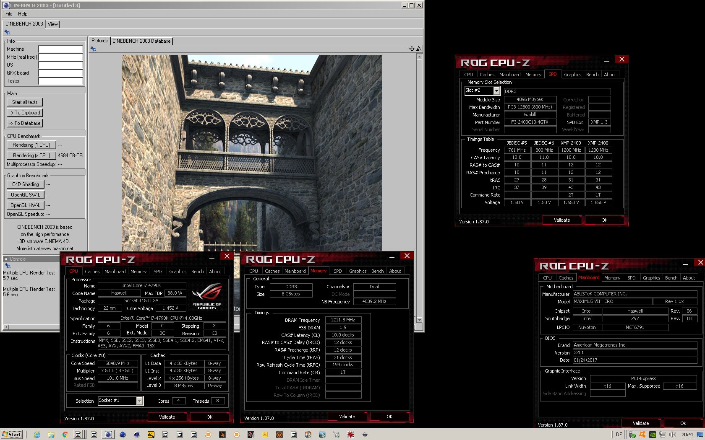
Task: Click the '5048.9 MHz' core speed value
Action: [x=117, y=363]
